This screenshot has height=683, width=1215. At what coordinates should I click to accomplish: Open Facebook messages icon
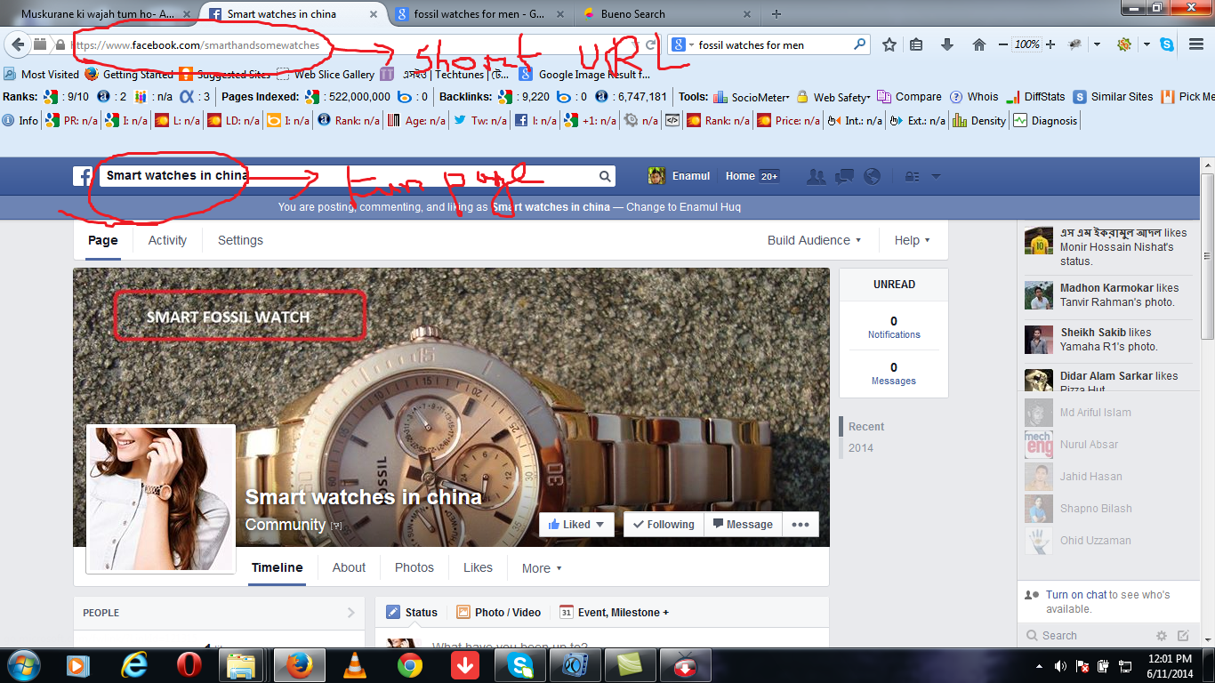coord(844,176)
